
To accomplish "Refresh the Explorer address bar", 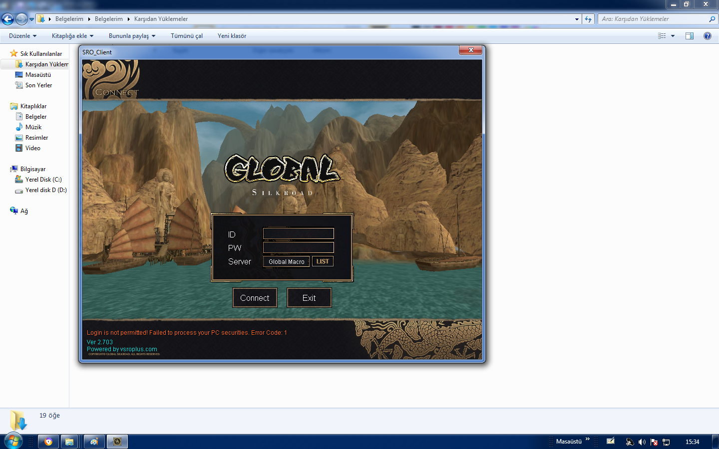I will (588, 19).
